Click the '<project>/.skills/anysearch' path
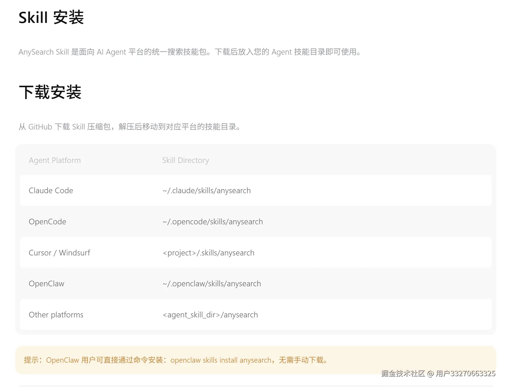 [x=209, y=253]
